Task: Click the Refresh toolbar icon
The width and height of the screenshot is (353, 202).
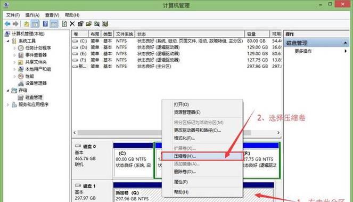Action: [64, 23]
